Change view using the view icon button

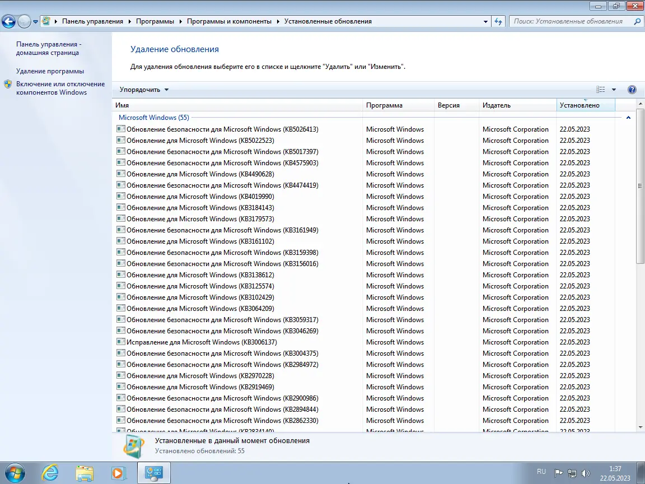[x=601, y=90]
